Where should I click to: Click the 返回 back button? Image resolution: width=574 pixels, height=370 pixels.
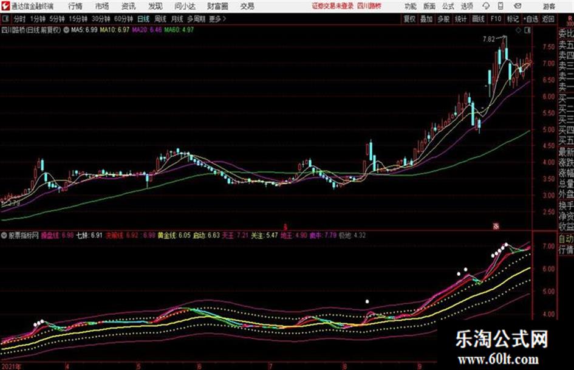(548, 19)
